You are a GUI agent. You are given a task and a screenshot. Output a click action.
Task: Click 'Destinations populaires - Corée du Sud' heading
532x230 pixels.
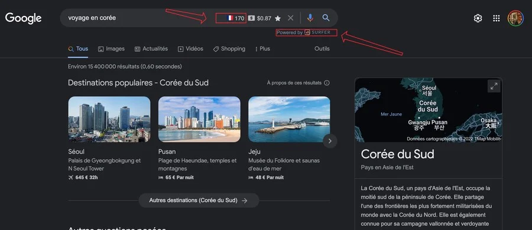(138, 83)
